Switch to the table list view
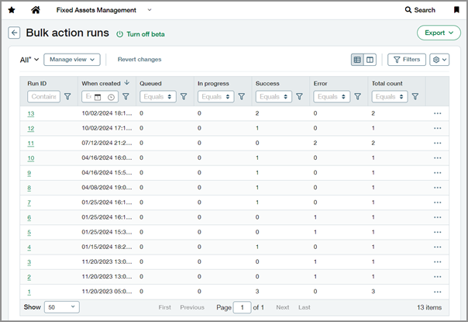 357,59
